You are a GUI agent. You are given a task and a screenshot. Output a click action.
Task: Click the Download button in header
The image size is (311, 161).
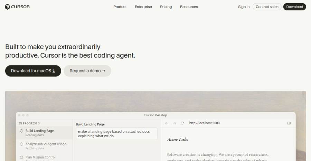click(x=294, y=7)
